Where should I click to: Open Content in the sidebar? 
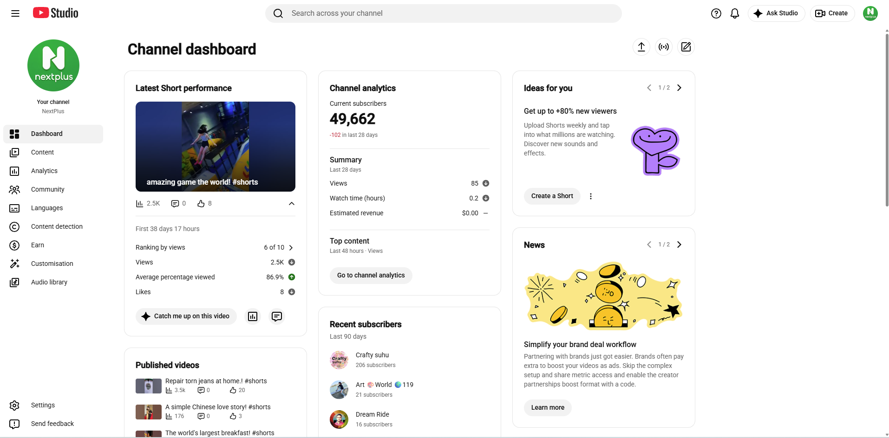(x=53, y=153)
